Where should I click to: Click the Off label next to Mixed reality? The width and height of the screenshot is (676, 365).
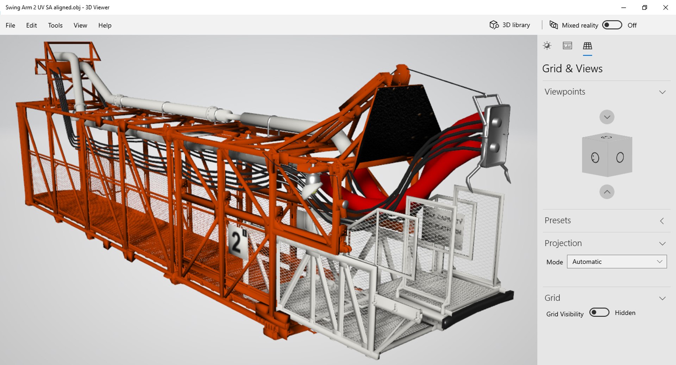click(632, 25)
